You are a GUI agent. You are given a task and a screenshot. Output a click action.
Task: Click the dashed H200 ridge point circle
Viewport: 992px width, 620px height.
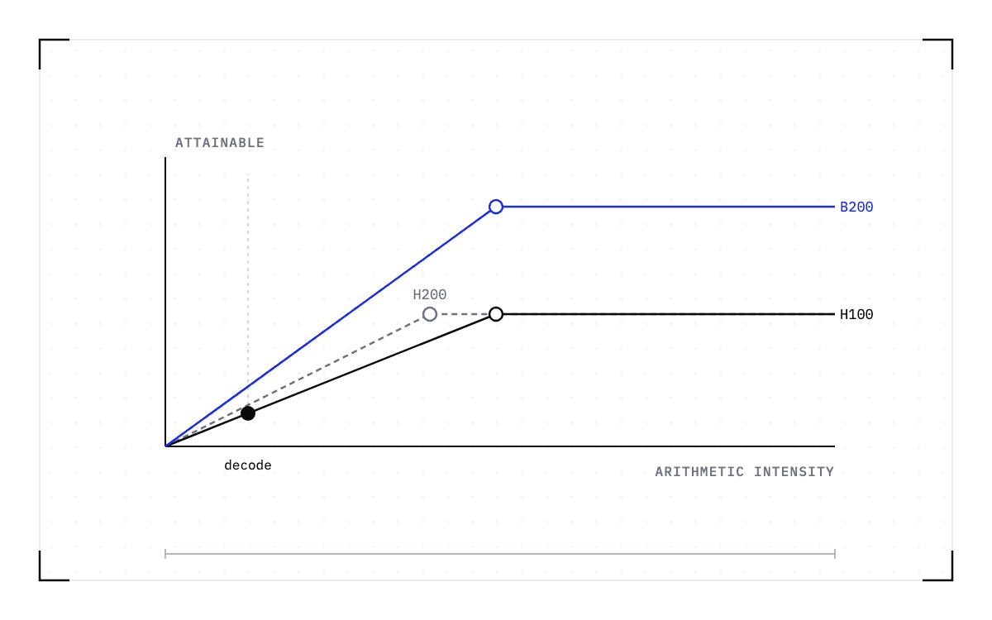(430, 314)
